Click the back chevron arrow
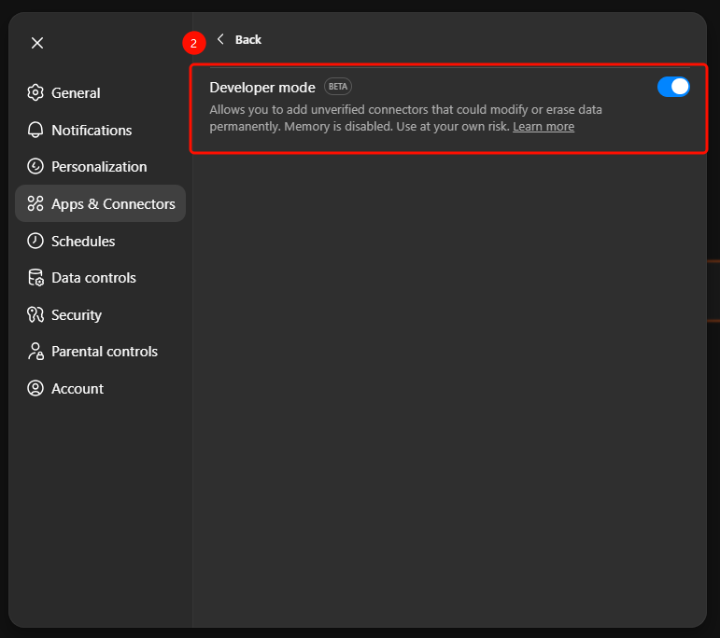720x638 pixels. 220,39
